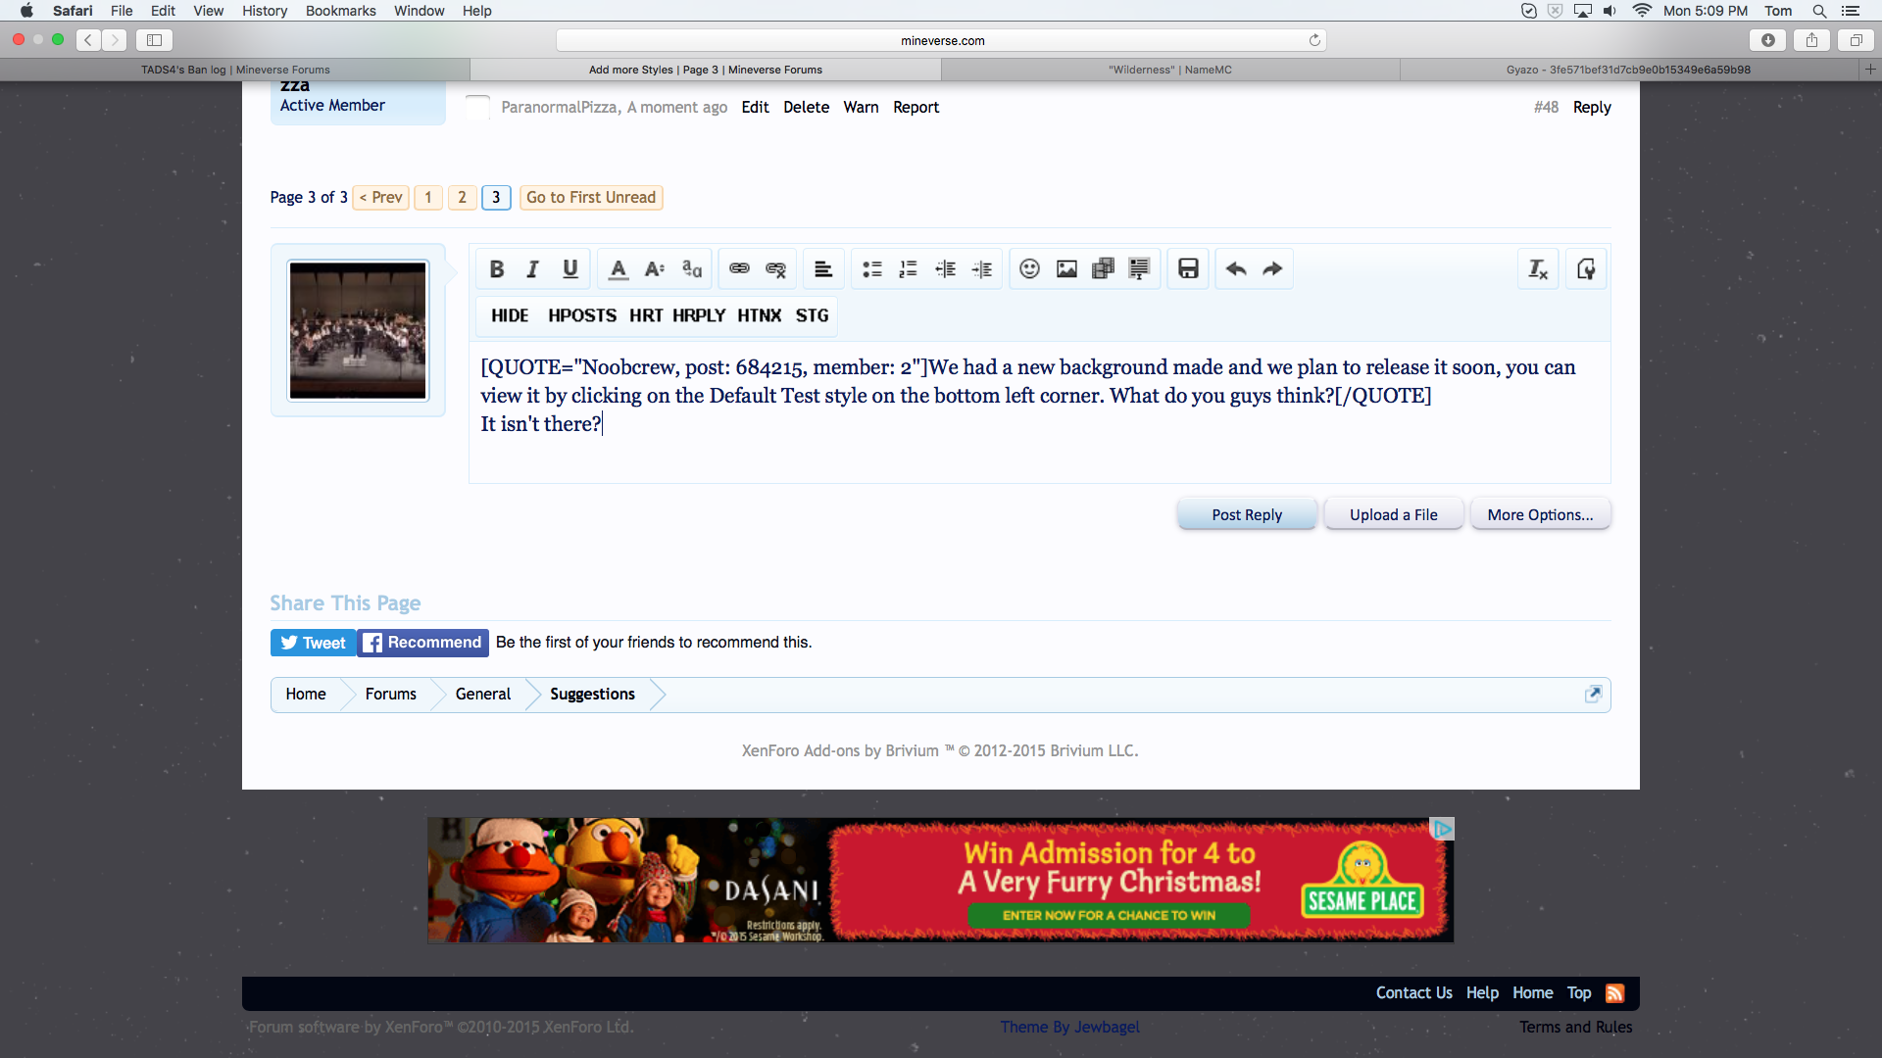Open the text alignment dropdown
The width and height of the screenshot is (1882, 1058).
tap(823, 269)
